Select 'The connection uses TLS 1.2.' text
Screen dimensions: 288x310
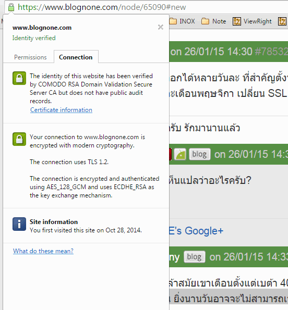[x=69, y=162]
